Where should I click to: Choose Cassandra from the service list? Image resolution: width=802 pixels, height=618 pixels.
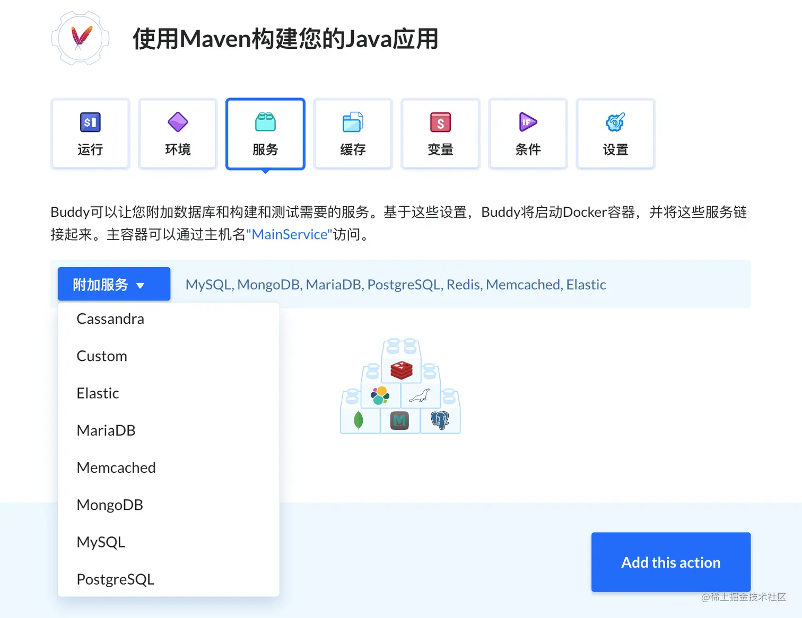coord(169,319)
